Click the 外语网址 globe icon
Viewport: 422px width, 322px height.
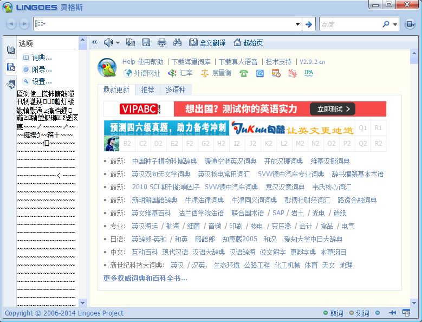click(x=127, y=73)
